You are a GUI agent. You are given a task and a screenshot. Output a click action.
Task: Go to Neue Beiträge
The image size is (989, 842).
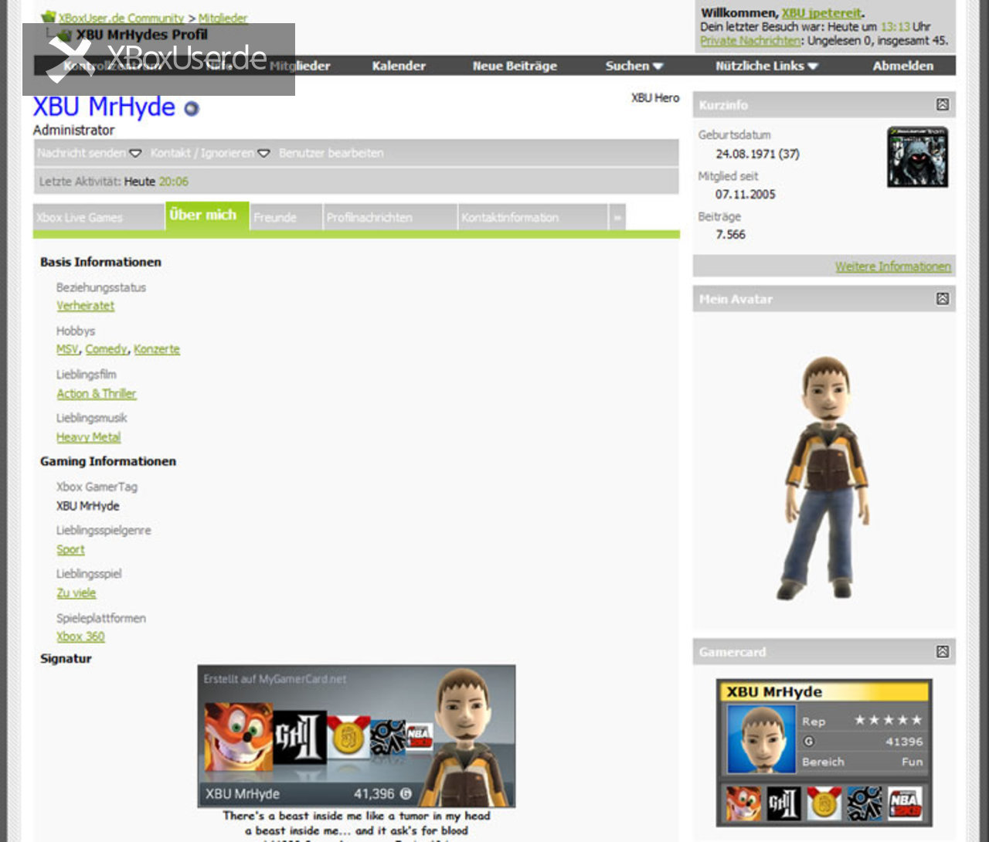click(515, 66)
